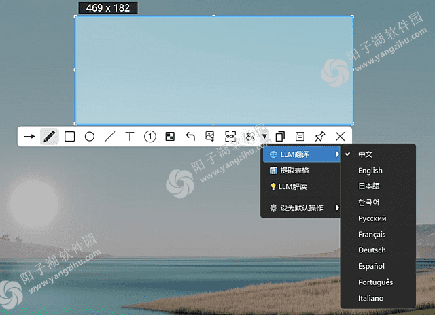Select the text annotation tool

130,136
